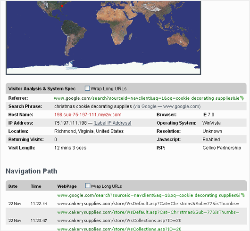Click the world map image

tap(103, 38)
